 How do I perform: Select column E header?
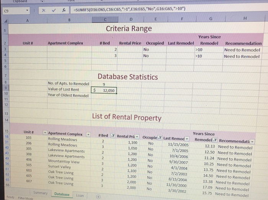click(156, 19)
